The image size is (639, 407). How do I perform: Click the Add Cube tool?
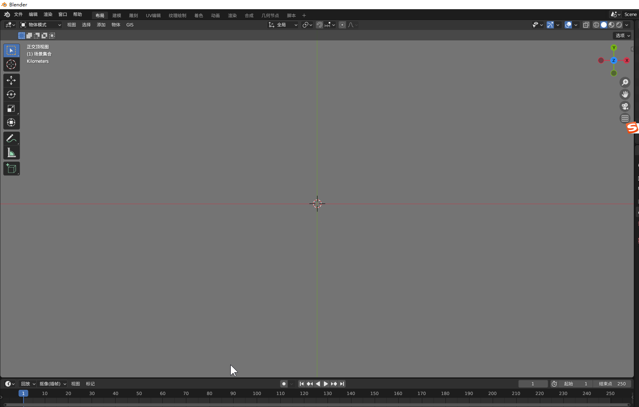11,168
